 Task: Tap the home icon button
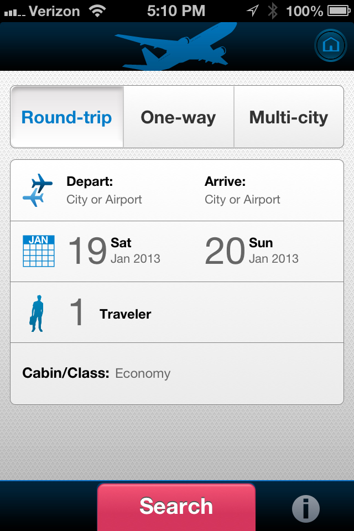pyautogui.click(x=330, y=45)
